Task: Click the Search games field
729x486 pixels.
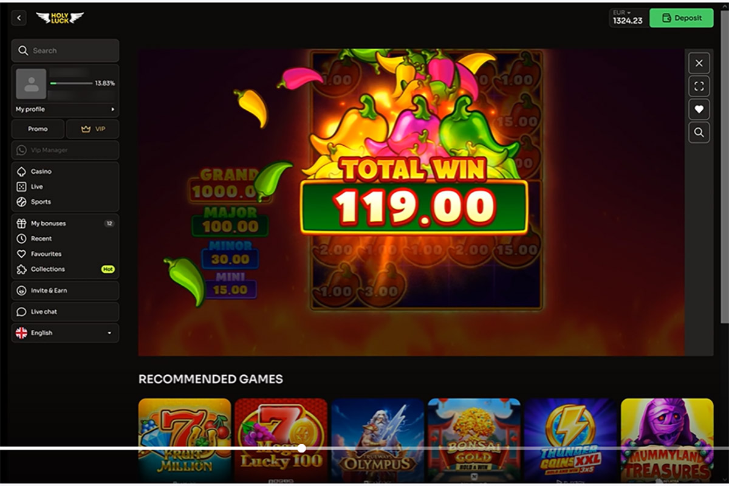Action: (x=65, y=50)
